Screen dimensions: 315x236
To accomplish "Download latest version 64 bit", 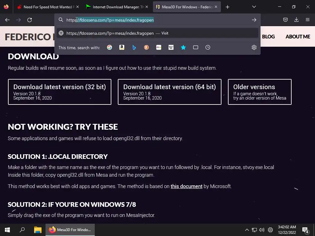I will 169,92.
